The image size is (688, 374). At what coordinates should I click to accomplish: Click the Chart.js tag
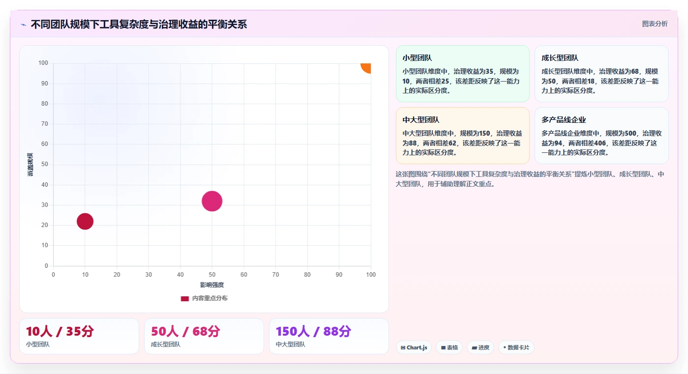pyautogui.click(x=414, y=347)
